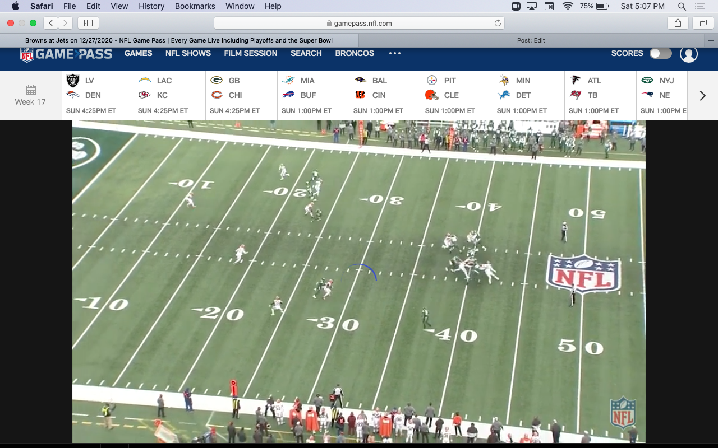The height and width of the screenshot is (448, 718).
Task: Click the battery status icon
Action: [602, 6]
